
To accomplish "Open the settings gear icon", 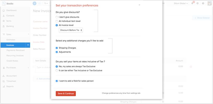I will [x=198, y=3].
